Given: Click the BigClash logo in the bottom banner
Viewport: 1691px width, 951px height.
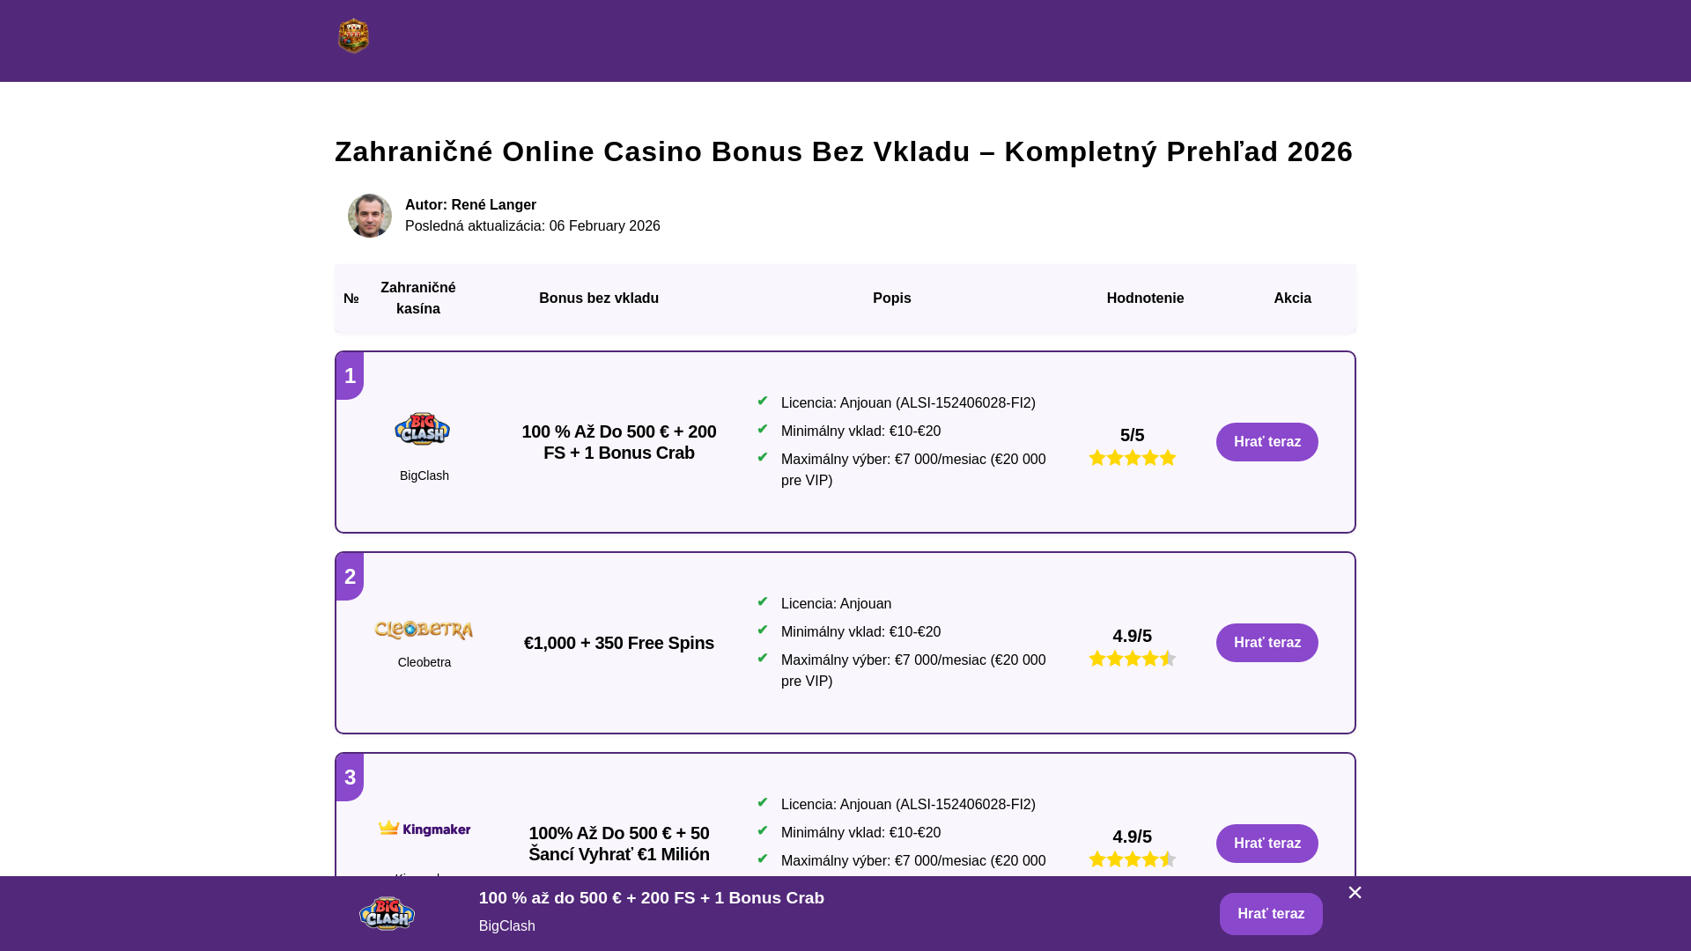Looking at the screenshot, I should click(387, 913).
